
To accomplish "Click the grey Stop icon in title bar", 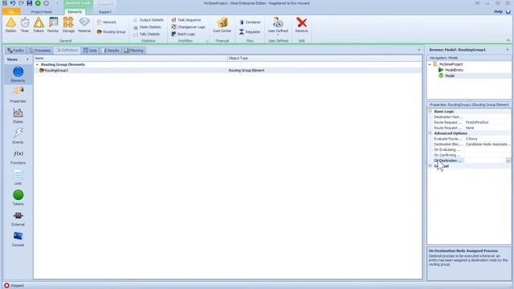I will click(47, 3).
